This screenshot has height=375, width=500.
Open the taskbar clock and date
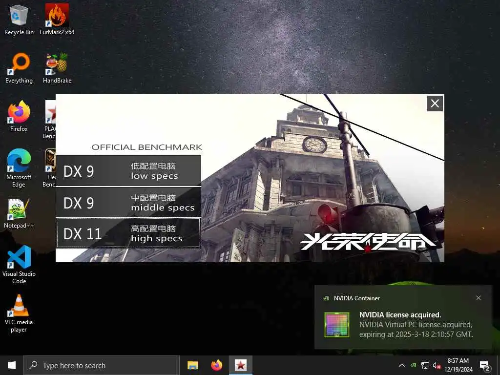pos(458,365)
